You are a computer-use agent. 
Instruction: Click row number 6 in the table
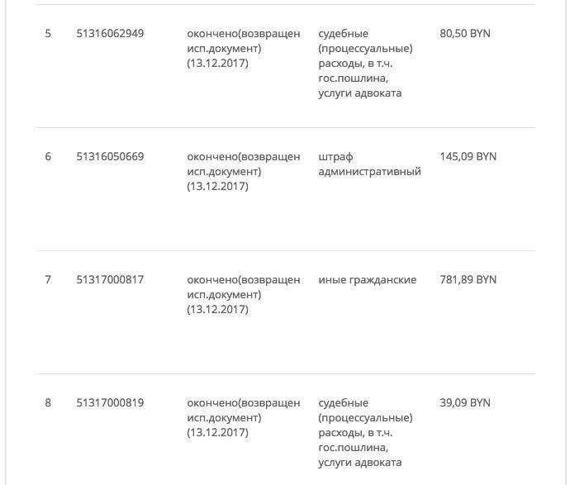[x=48, y=156]
